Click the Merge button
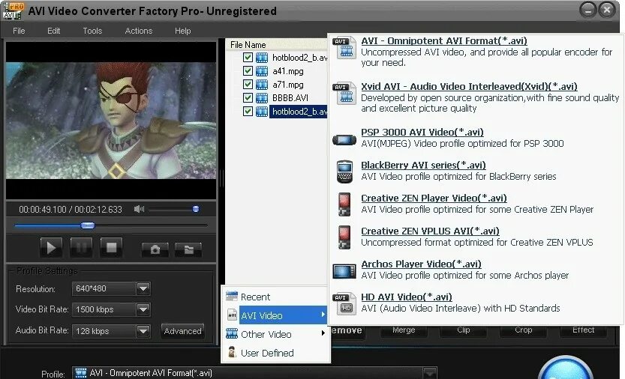The image size is (625, 379). point(404,330)
